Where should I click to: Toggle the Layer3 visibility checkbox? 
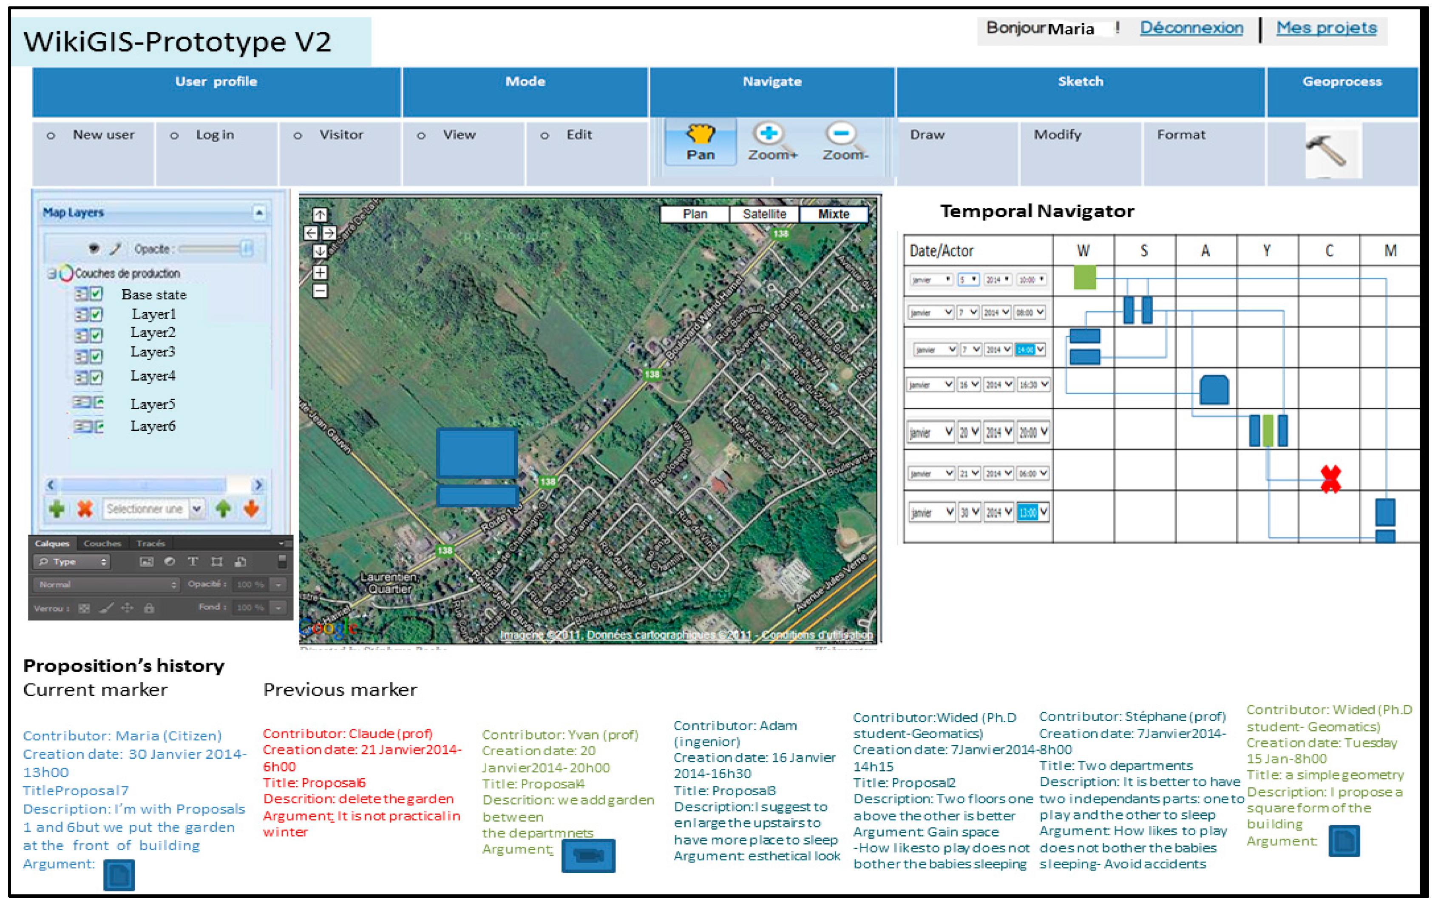coord(96,357)
